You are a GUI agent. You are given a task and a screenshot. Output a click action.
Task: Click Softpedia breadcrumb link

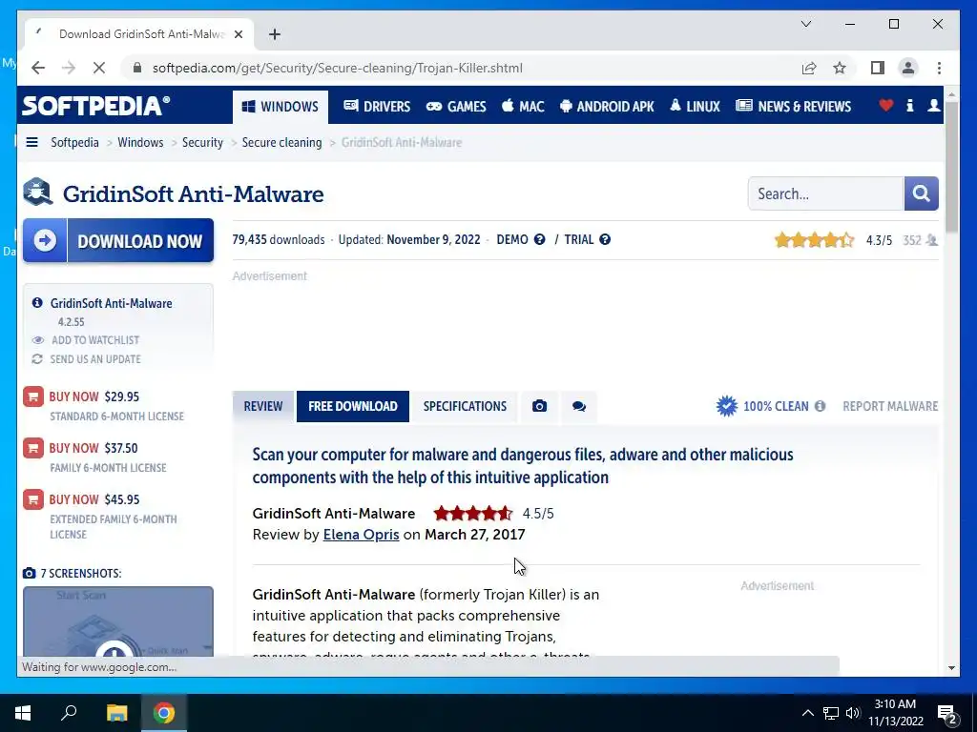(74, 142)
